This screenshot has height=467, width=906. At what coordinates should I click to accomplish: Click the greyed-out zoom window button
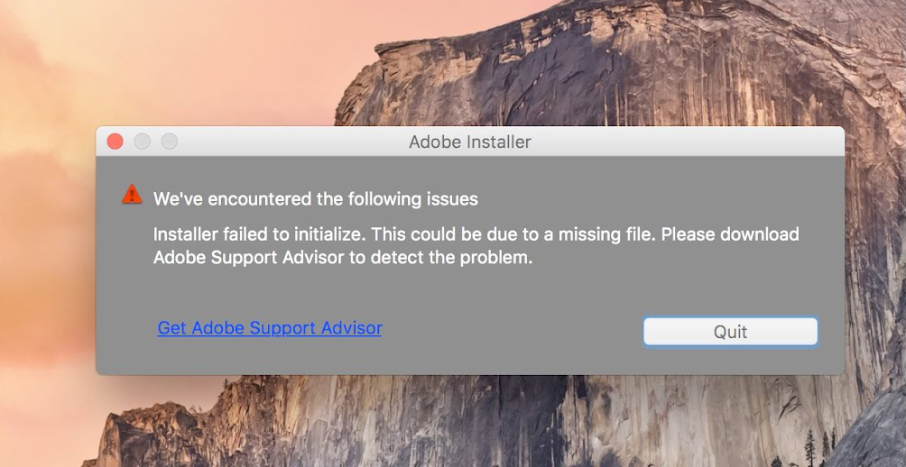[x=169, y=142]
